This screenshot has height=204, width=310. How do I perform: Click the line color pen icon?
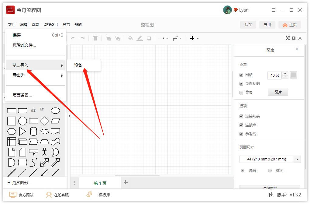(140, 38)
